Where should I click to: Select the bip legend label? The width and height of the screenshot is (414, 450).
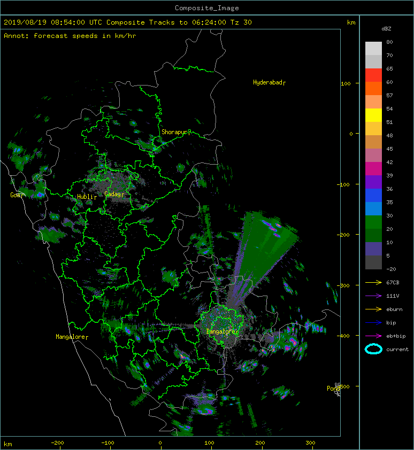pos(391,323)
